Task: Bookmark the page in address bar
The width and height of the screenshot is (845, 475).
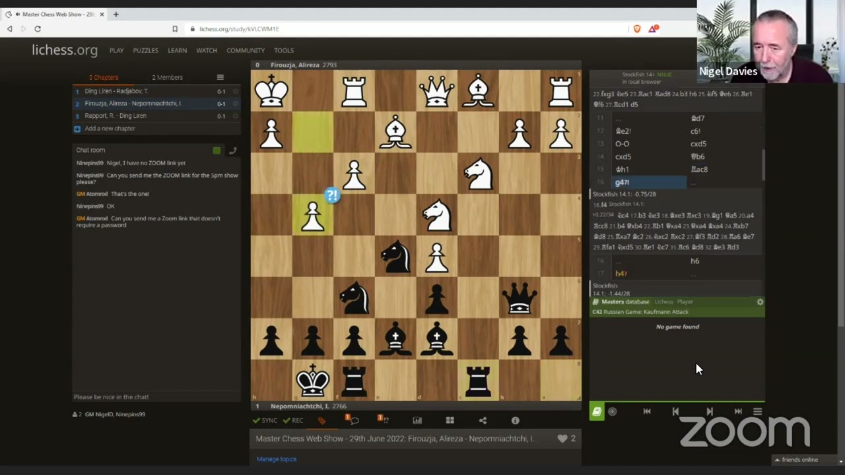Action: coord(174,28)
